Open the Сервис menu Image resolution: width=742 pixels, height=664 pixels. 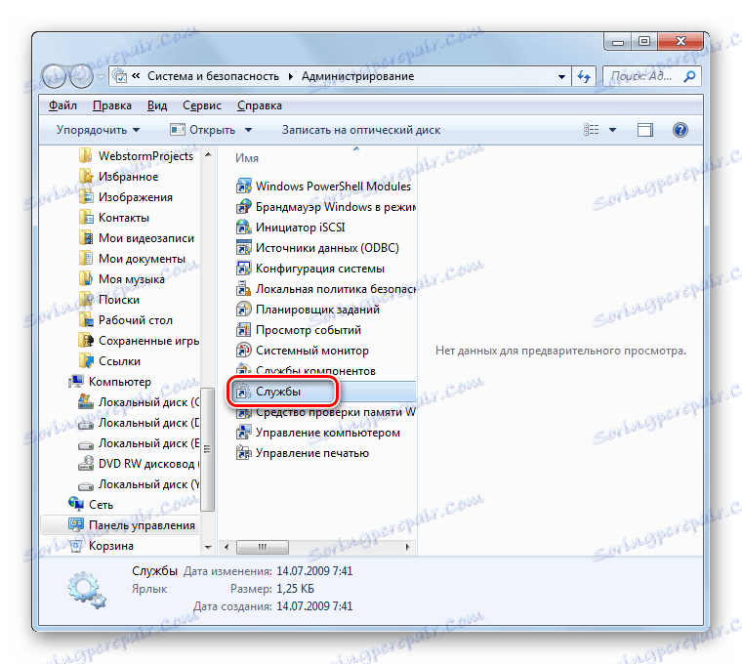[x=202, y=105]
